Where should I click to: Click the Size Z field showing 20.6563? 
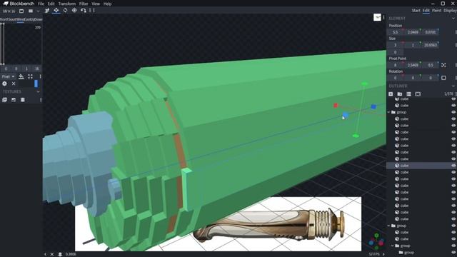coord(431,45)
